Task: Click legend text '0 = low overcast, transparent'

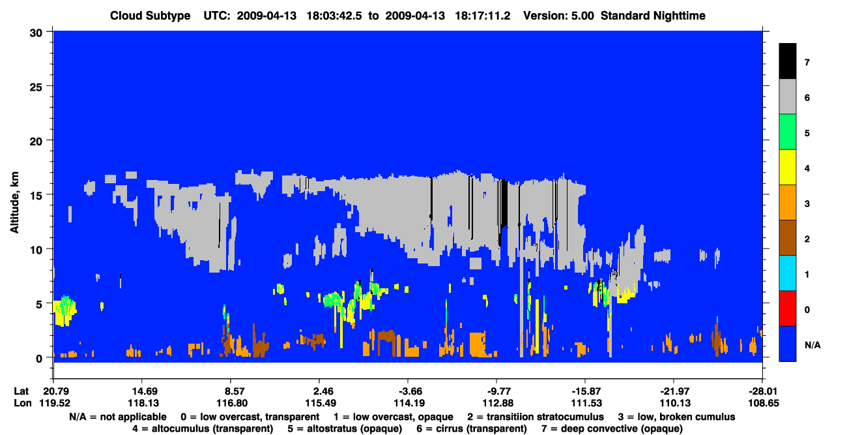Action: coord(250,417)
